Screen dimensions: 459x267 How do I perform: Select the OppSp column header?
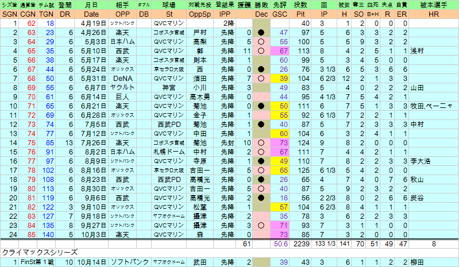coord(200,14)
